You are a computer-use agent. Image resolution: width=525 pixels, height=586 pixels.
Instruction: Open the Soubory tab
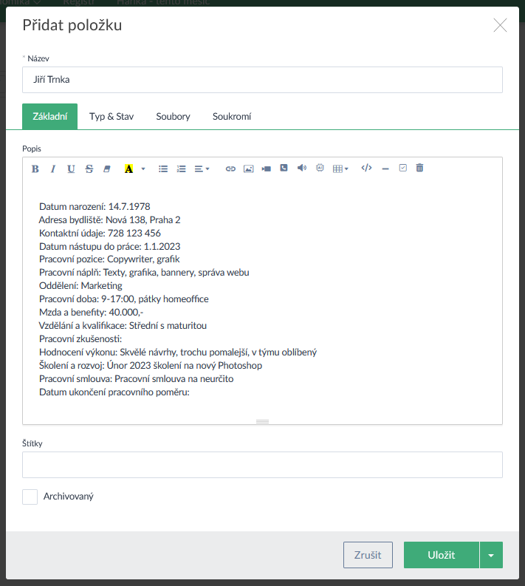pyautogui.click(x=173, y=117)
